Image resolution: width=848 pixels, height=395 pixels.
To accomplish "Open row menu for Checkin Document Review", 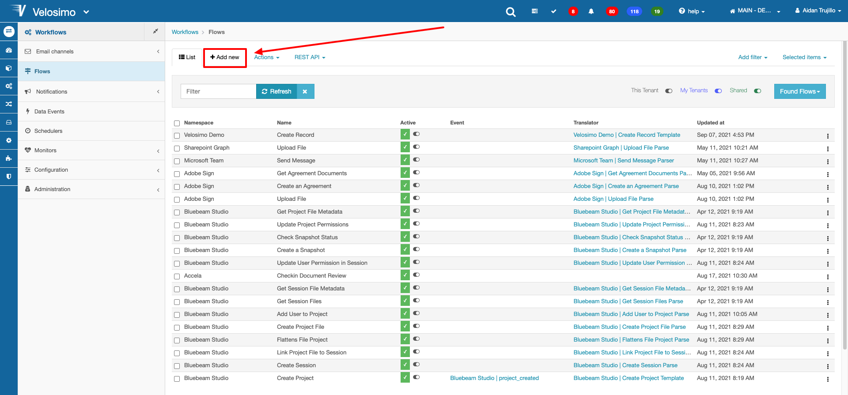I will point(828,277).
